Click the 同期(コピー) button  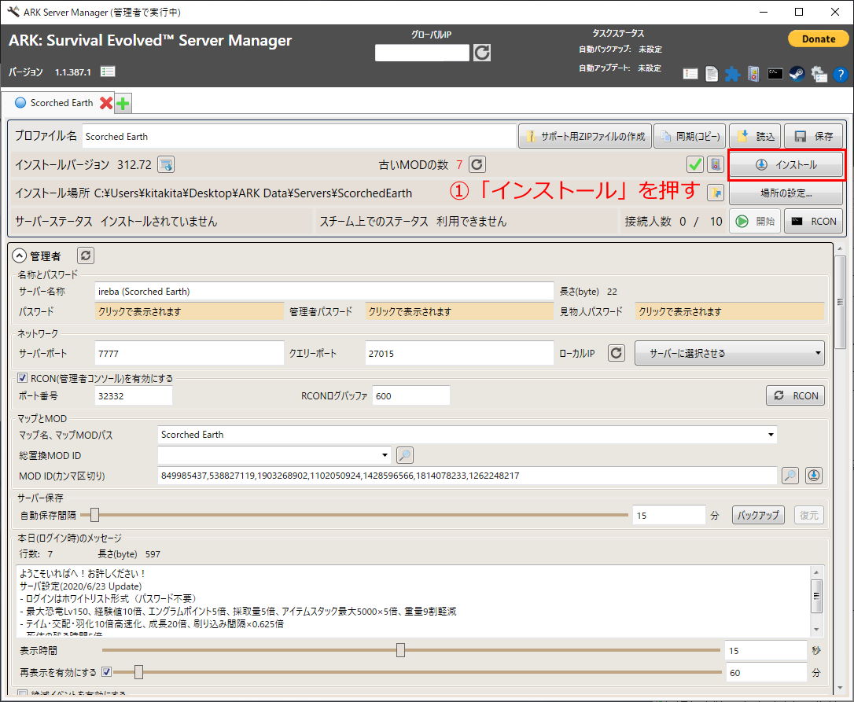[x=690, y=136]
